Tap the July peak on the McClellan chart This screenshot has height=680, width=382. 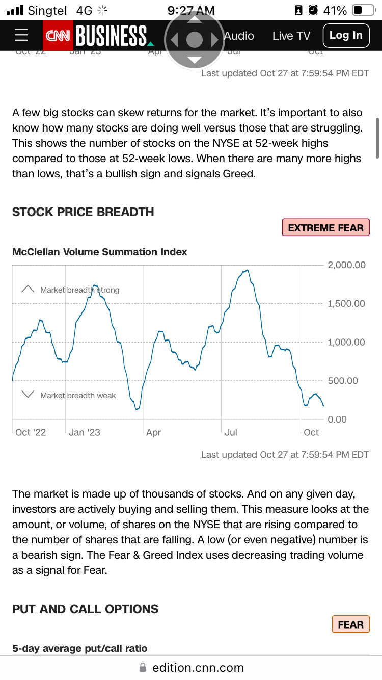click(x=246, y=271)
